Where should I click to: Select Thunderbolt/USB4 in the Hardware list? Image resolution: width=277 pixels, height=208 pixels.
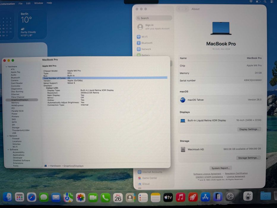(21, 130)
